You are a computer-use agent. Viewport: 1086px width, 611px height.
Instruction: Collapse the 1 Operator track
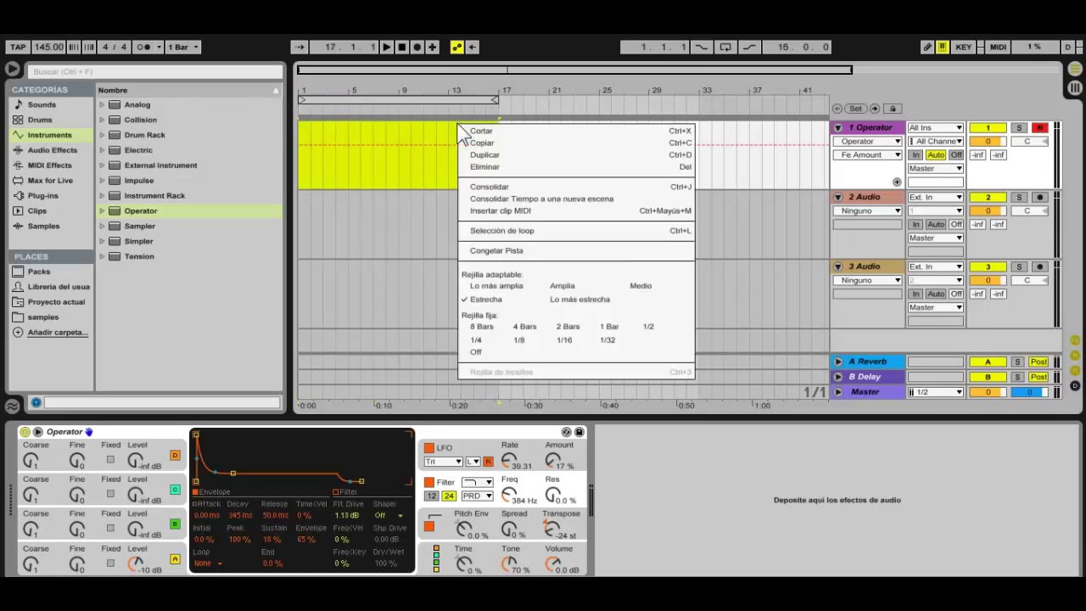838,128
